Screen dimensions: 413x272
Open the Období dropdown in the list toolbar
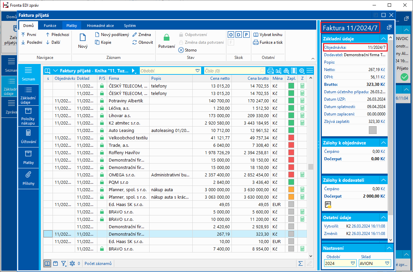point(197,71)
